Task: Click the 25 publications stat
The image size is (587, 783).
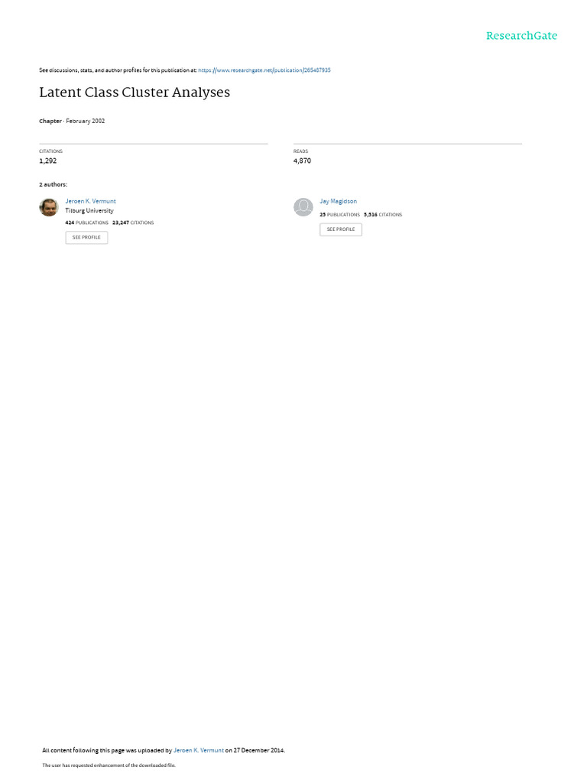Action: pos(339,215)
